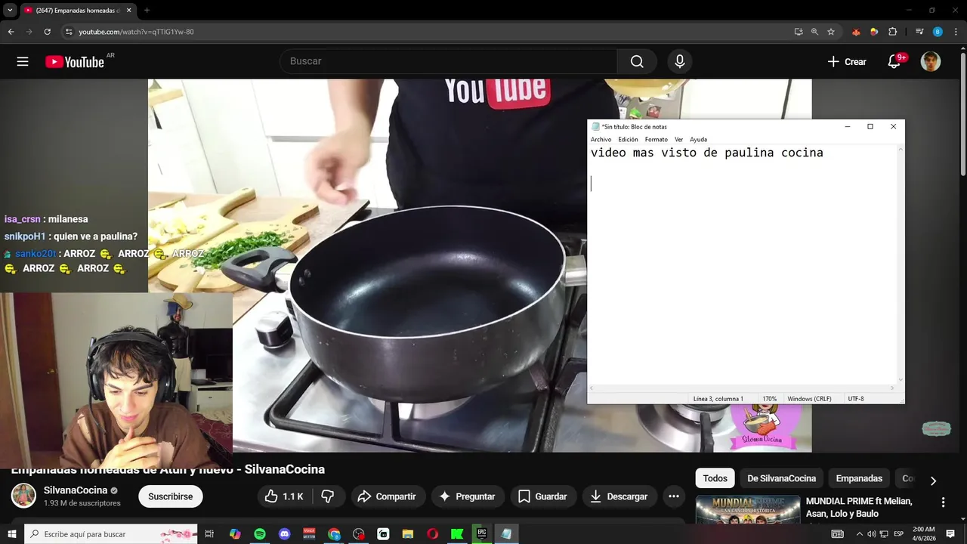Select the Empanadas filter chip
This screenshot has width=967, height=544.
(859, 478)
